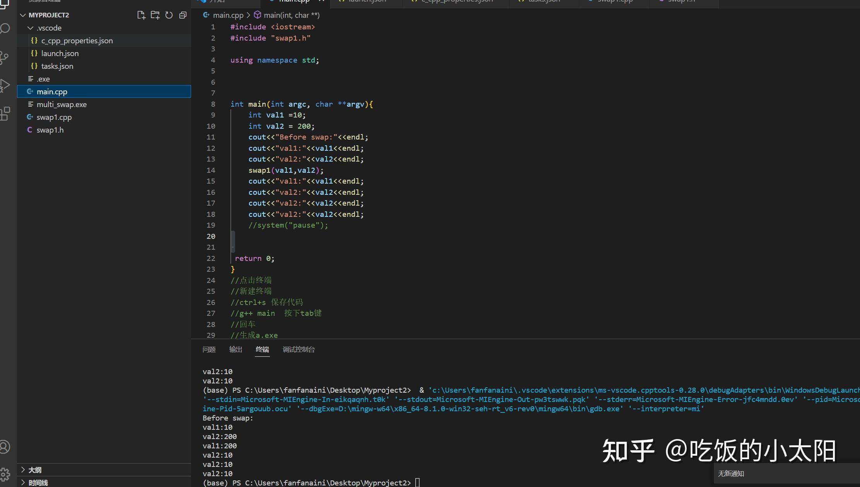The width and height of the screenshot is (860, 487).
Task: Click main(int, char **) breadcrumb item
Action: (292, 15)
